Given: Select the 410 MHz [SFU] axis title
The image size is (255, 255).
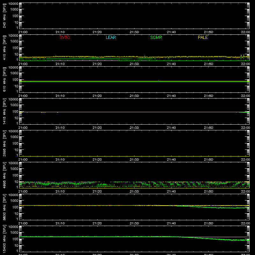Looking at the screenshot, I should (4, 47).
